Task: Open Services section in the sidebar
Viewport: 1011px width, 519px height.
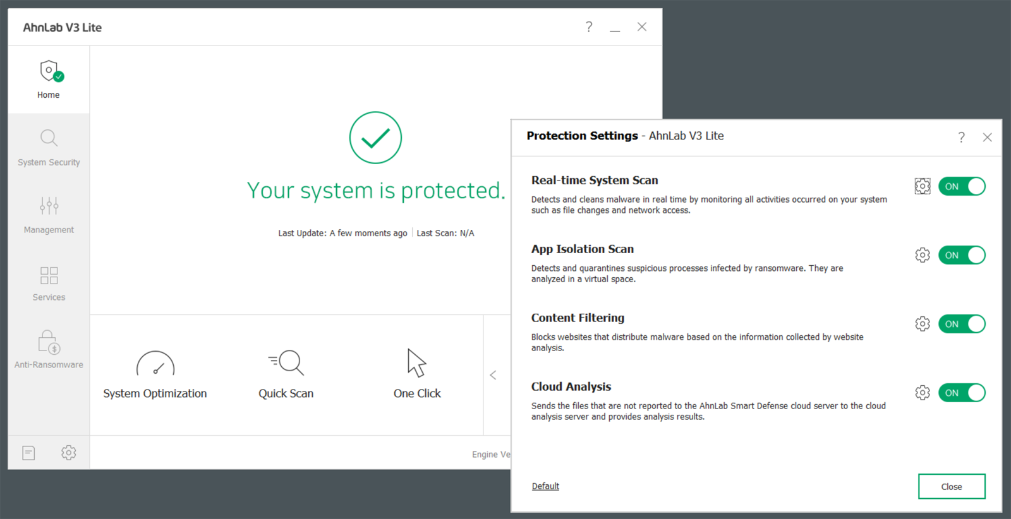Action: point(49,282)
